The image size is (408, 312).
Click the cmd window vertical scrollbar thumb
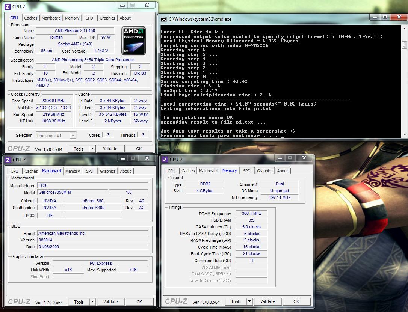coord(404,45)
